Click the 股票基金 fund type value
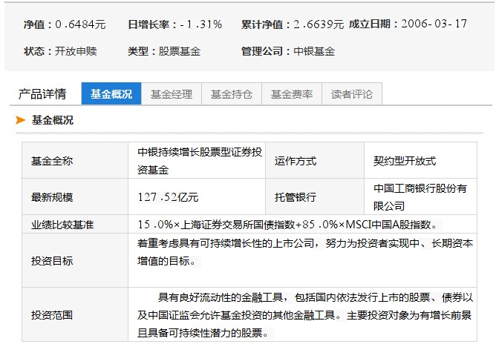 point(180,51)
